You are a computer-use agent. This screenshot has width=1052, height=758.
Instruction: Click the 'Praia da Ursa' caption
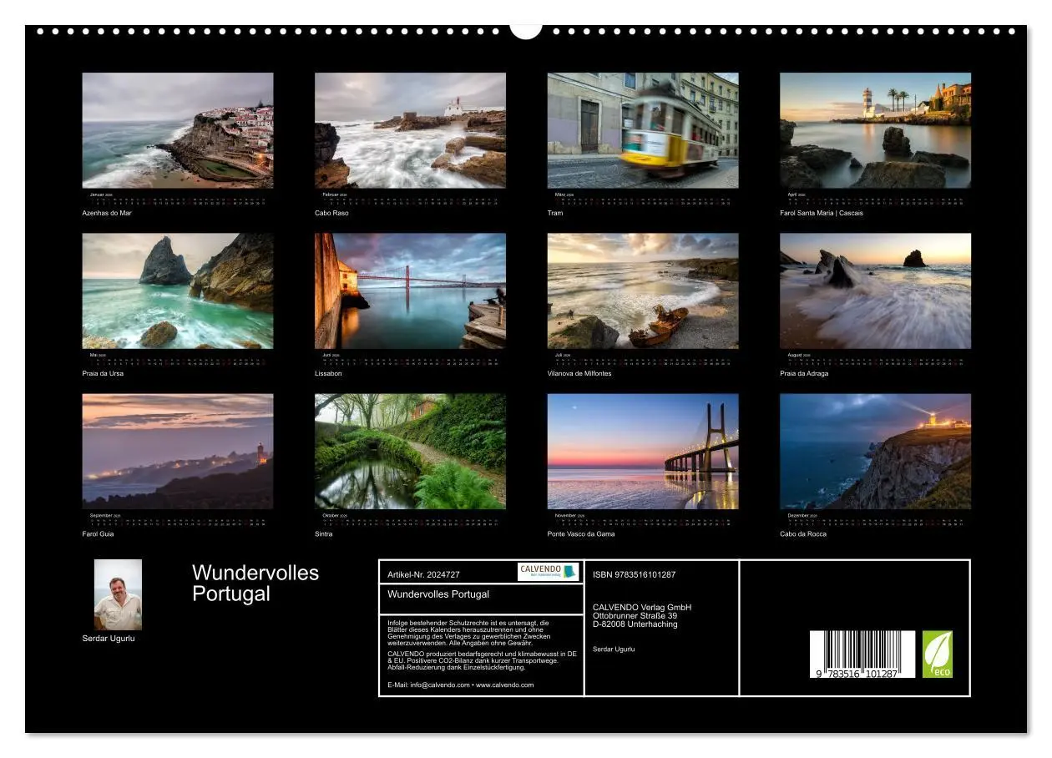coord(103,373)
